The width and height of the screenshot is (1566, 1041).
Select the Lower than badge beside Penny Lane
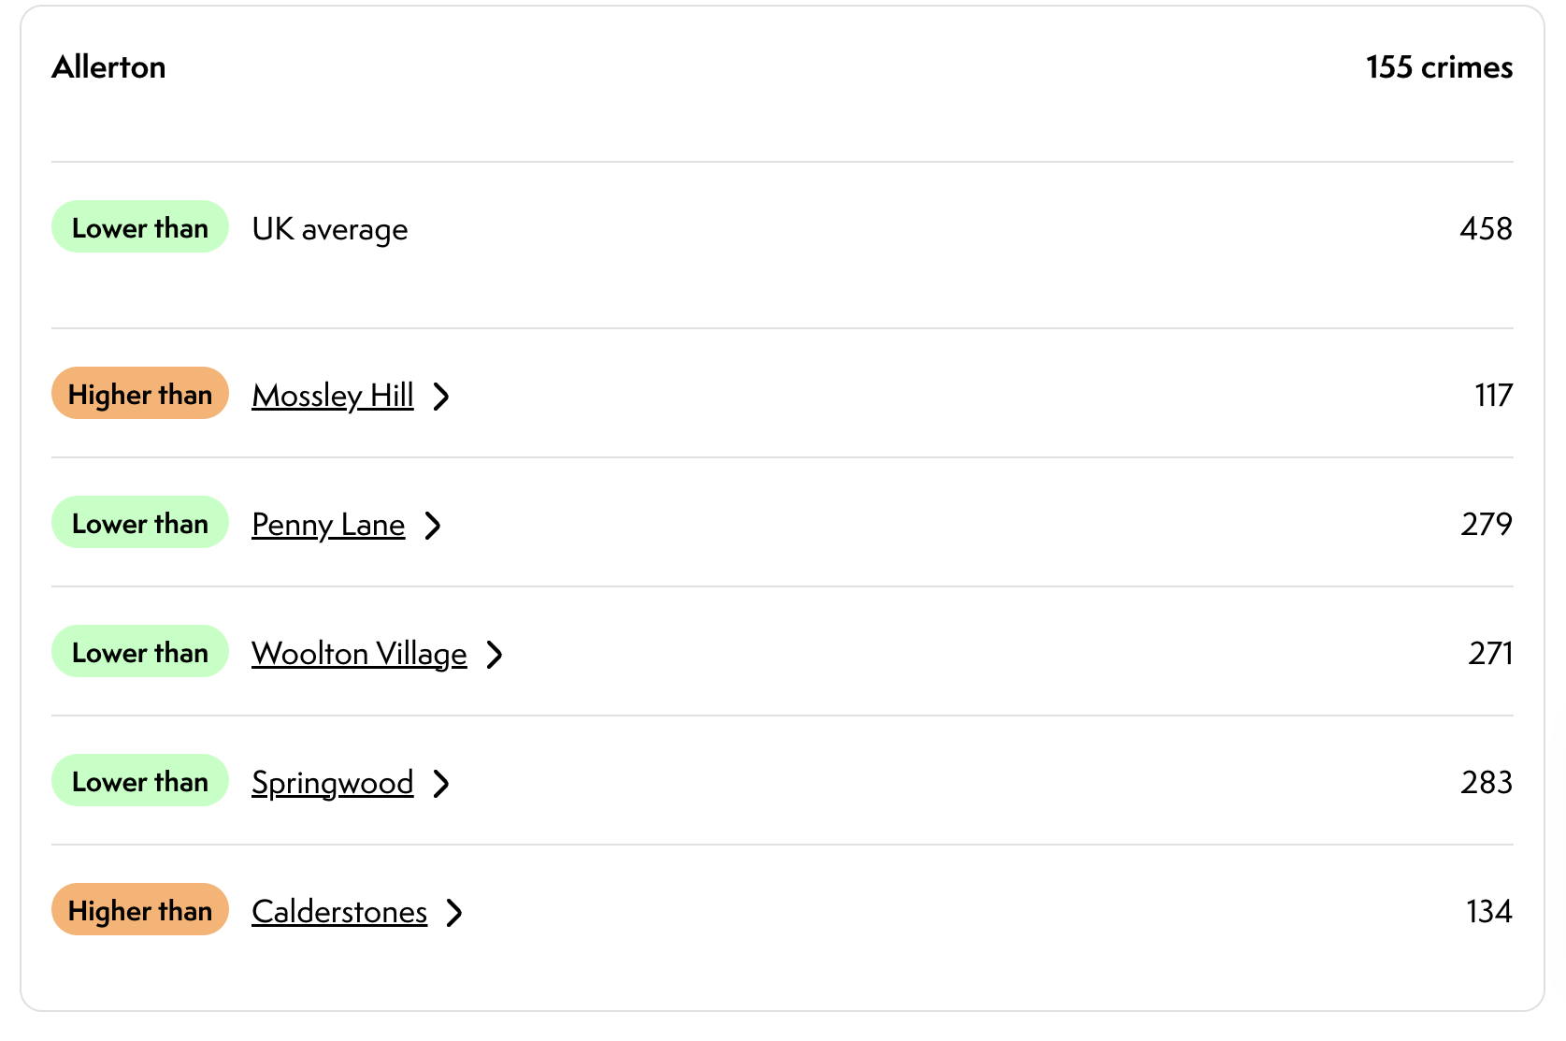coord(140,523)
